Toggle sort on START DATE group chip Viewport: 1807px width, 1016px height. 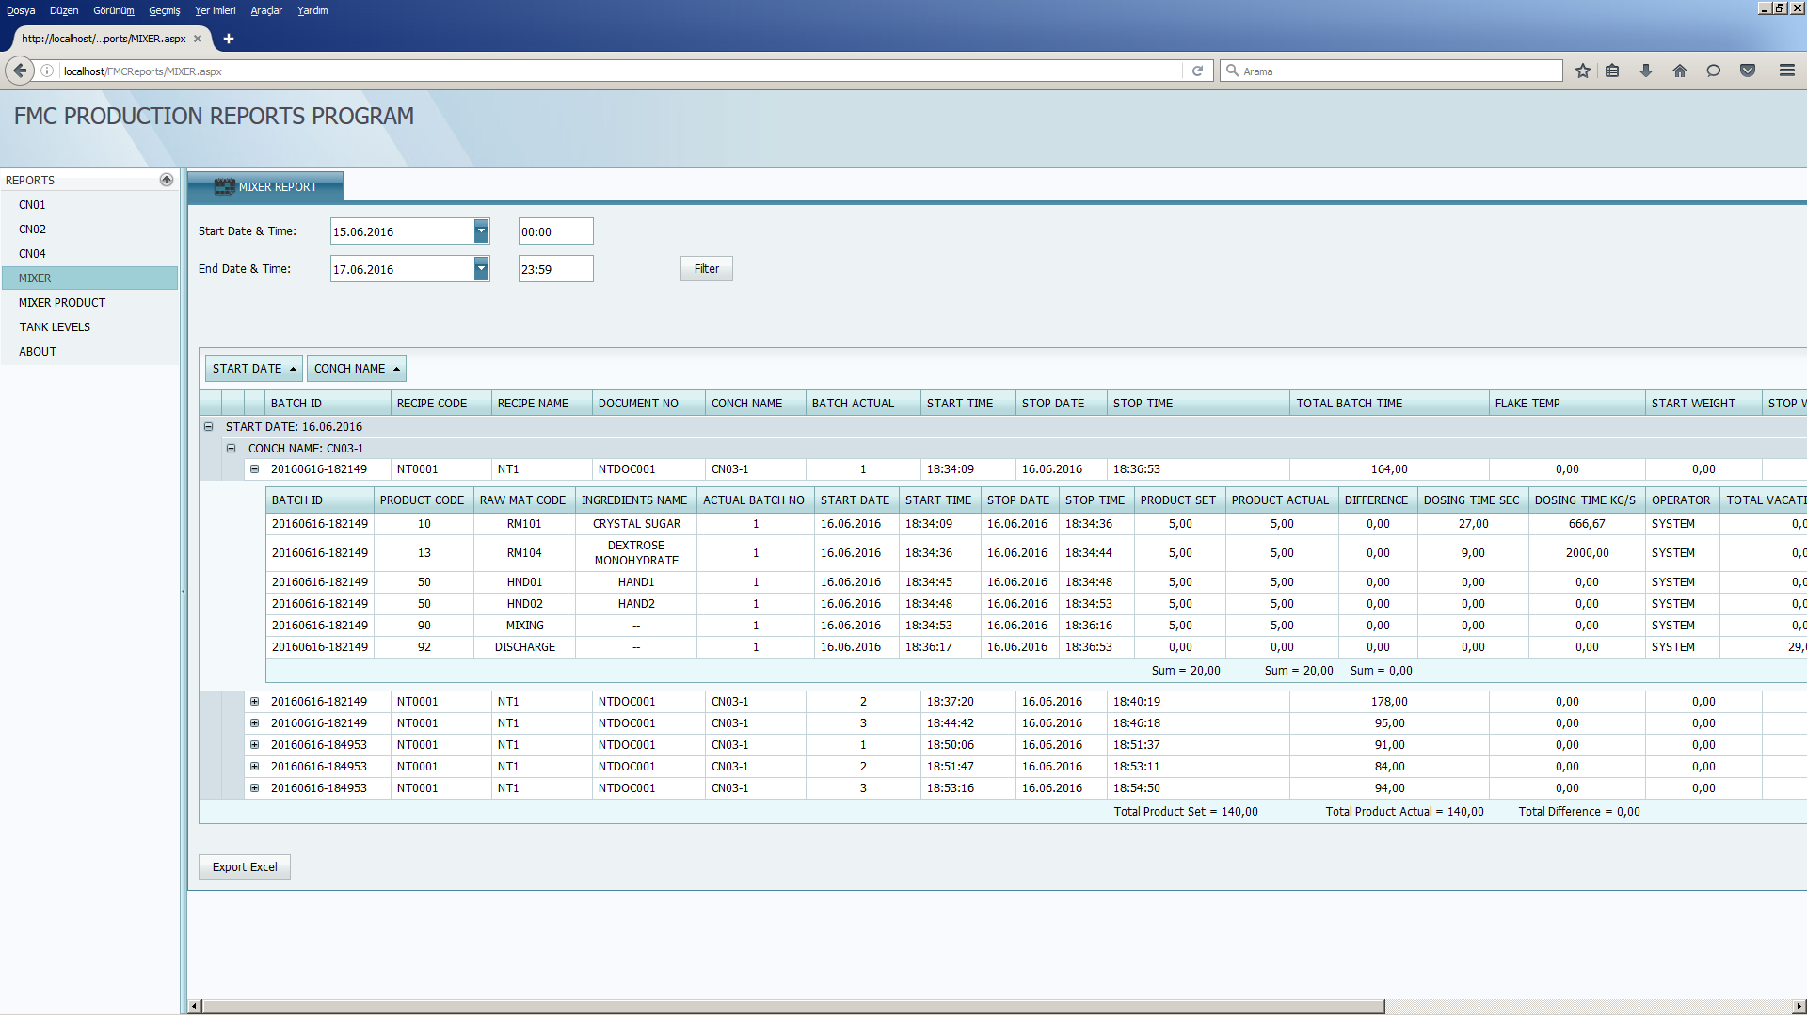pos(253,368)
